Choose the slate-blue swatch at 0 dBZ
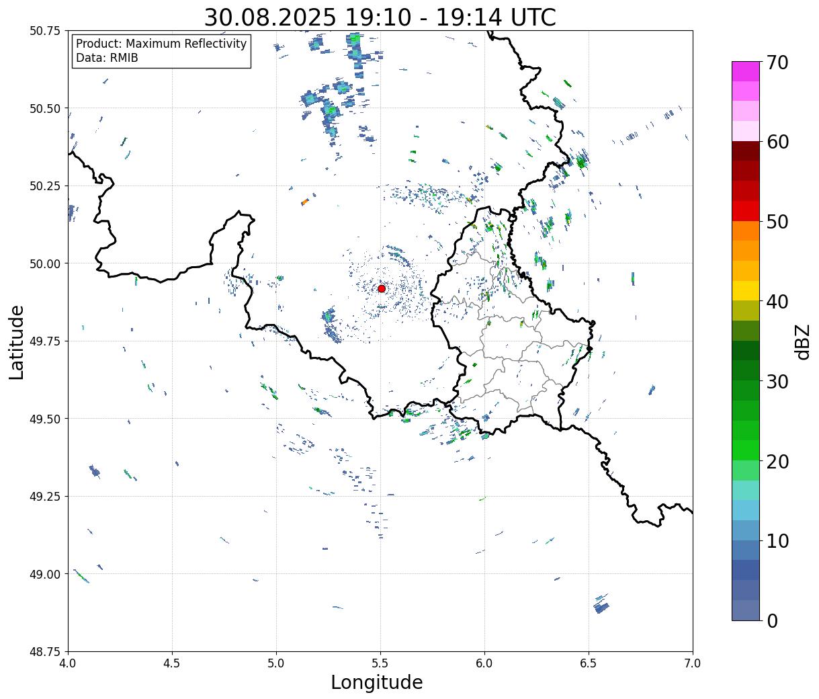Viewport: 819px width, 699px height. pyautogui.click(x=746, y=610)
